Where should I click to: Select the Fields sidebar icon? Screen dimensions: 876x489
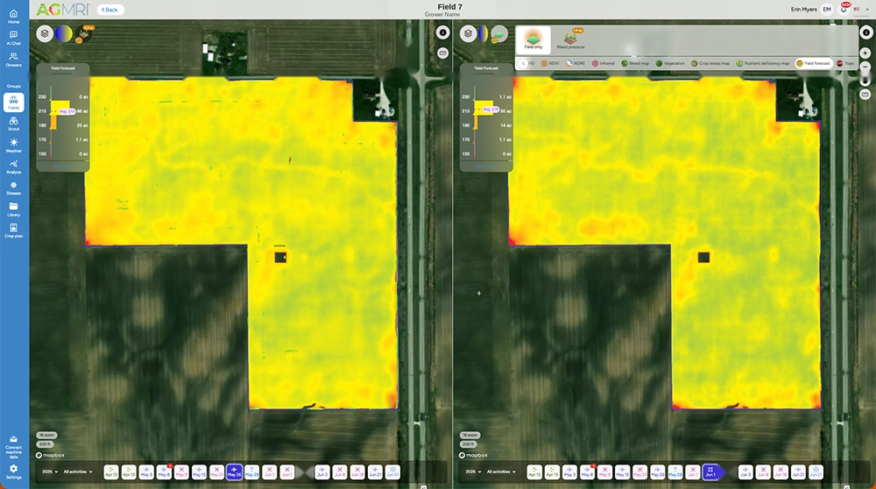(x=13, y=103)
